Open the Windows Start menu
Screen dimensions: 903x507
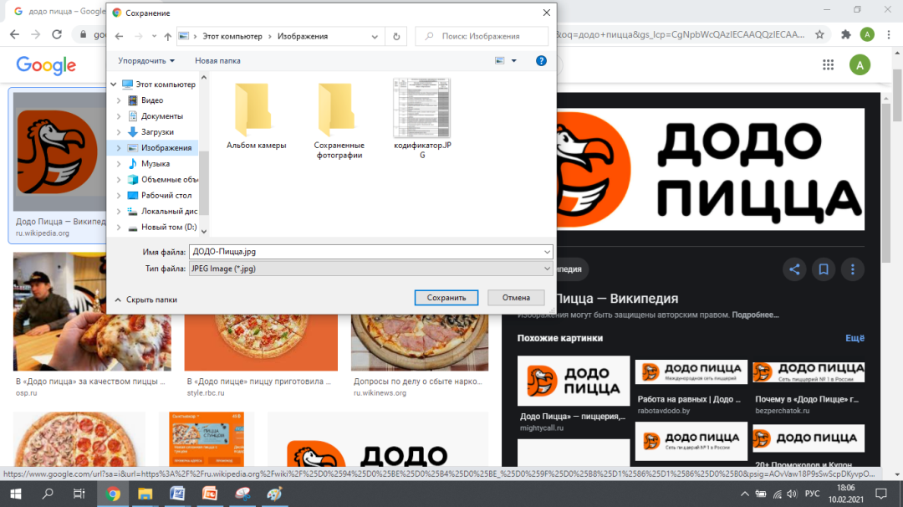click(16, 494)
